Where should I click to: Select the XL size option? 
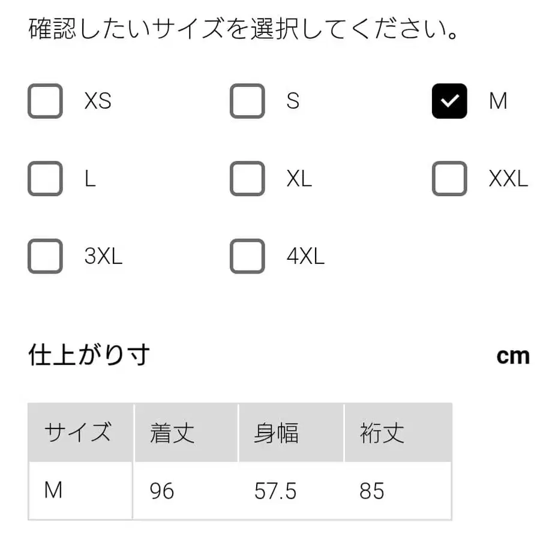pyautogui.click(x=247, y=178)
